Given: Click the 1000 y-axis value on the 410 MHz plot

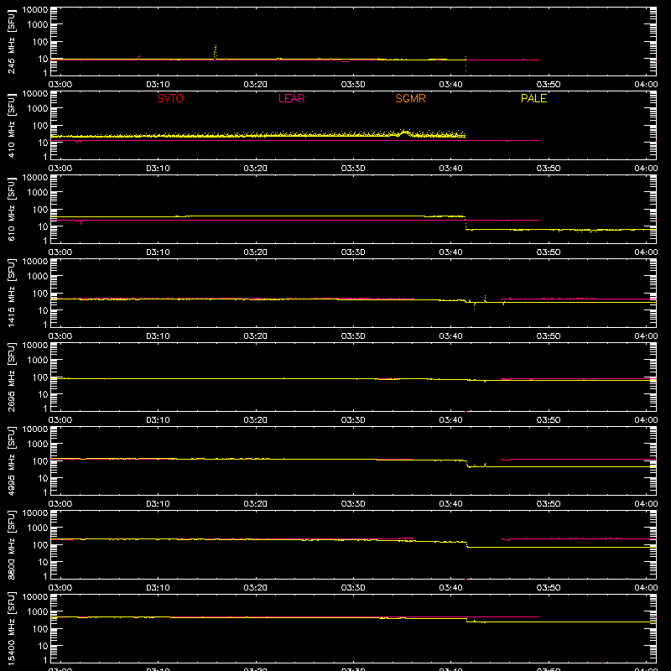Looking at the screenshot, I should 38,109.
